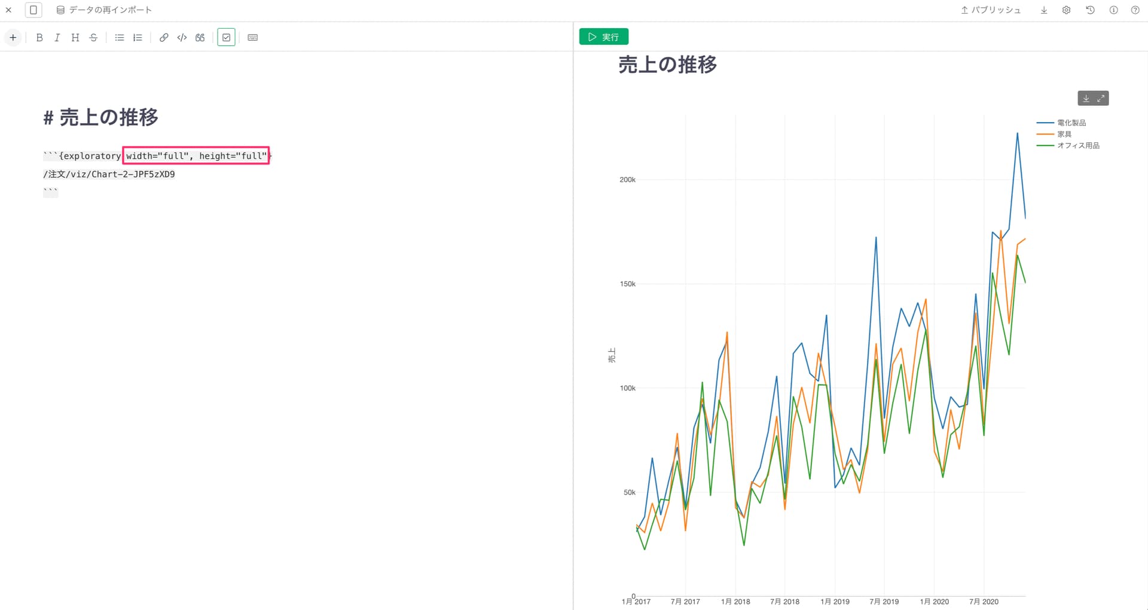Image resolution: width=1148 pixels, height=610 pixels.
Task: Open keyboard shortcuts icon
Action: tap(253, 38)
